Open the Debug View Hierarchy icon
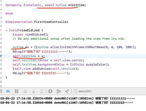 (50, 91)
